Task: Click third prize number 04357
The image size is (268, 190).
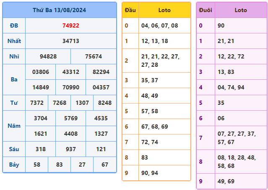Action: (101, 87)
